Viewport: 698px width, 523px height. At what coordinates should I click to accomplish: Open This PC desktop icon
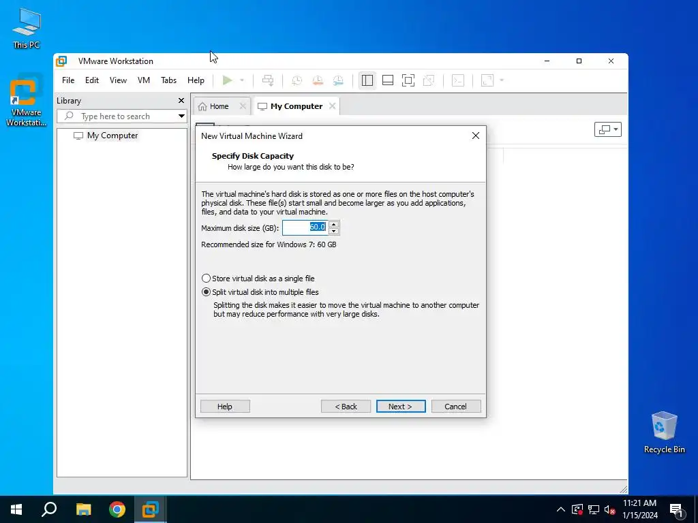click(27, 28)
